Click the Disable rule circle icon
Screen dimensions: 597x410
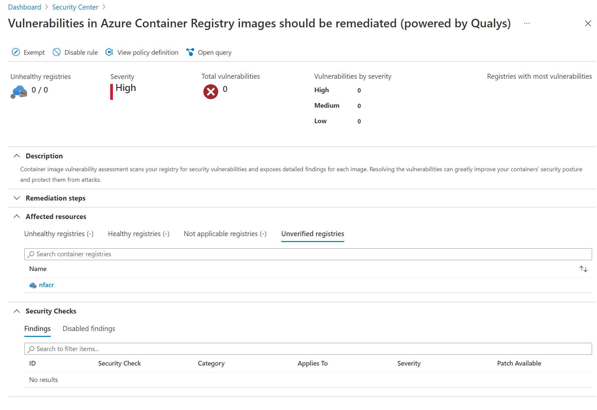click(x=57, y=52)
